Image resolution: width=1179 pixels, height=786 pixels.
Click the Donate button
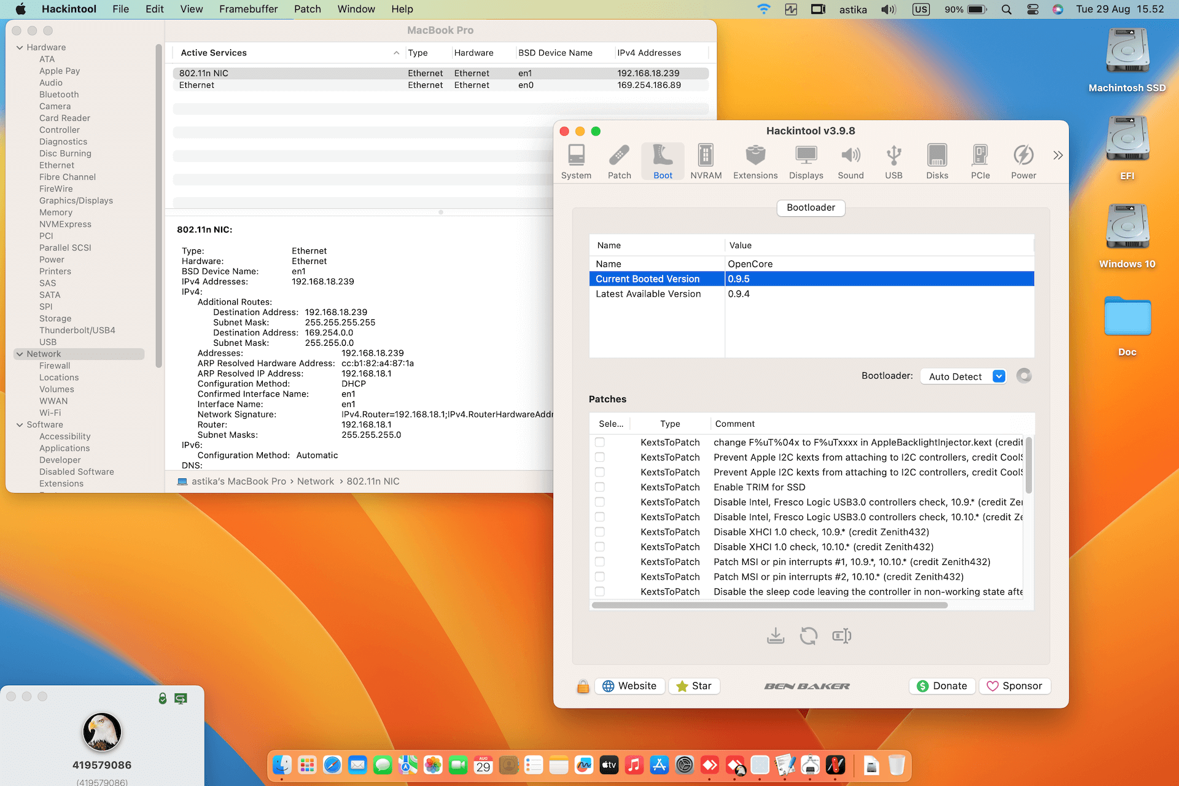942,686
